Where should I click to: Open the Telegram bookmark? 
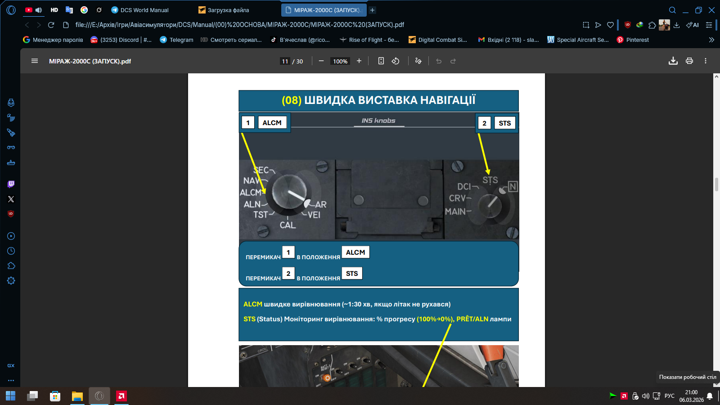[x=176, y=40]
